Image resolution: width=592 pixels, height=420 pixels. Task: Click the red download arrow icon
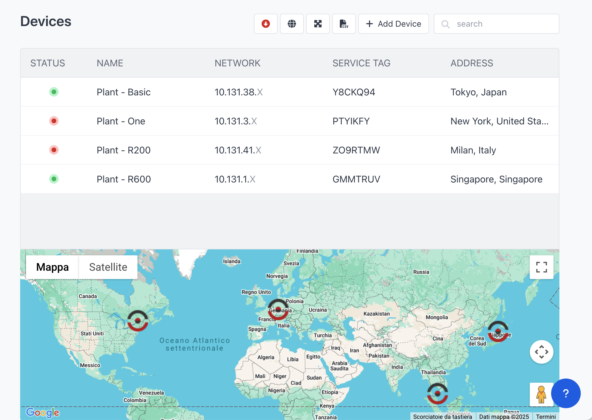(x=265, y=24)
